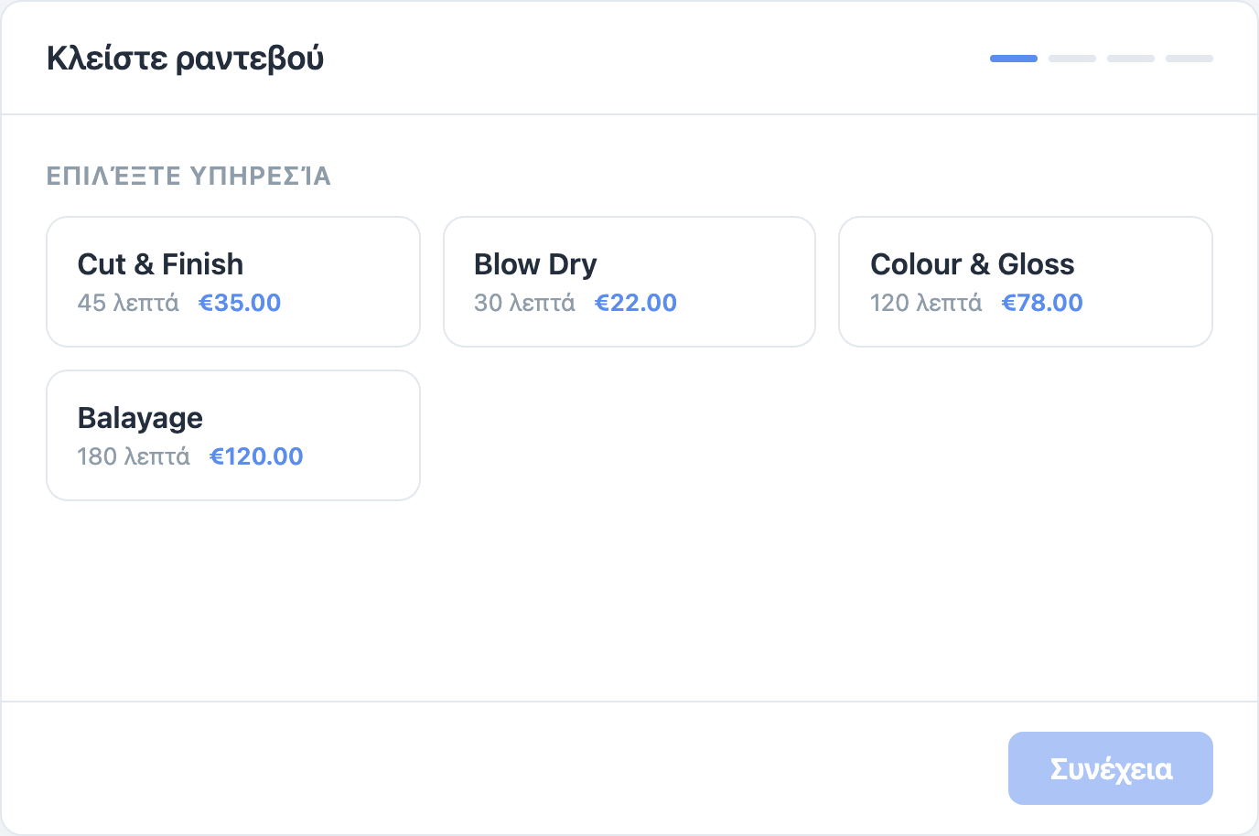Click the last progress step indicator
Screen dimensions: 1259x836
pyautogui.click(x=1189, y=59)
